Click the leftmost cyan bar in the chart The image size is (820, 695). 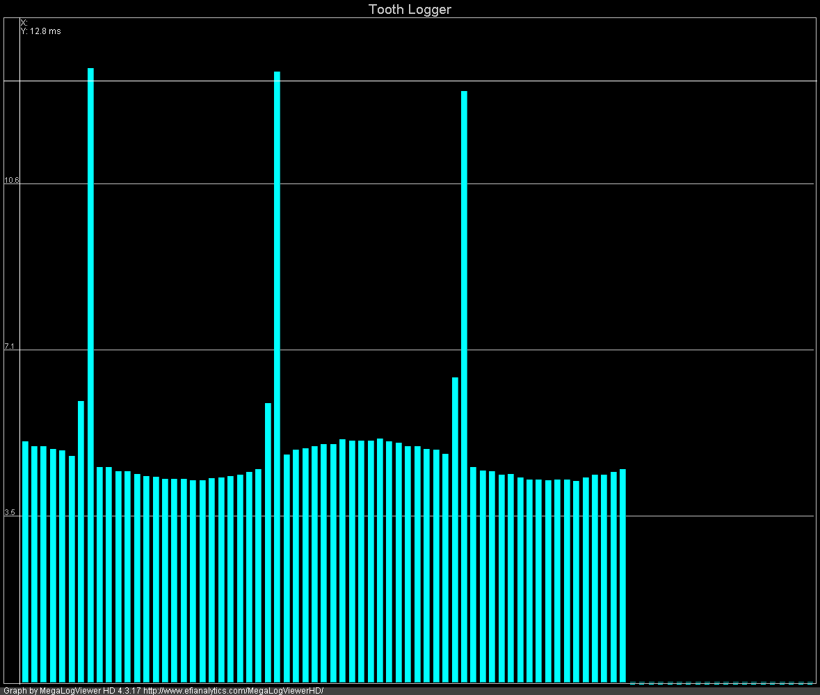pos(25,556)
